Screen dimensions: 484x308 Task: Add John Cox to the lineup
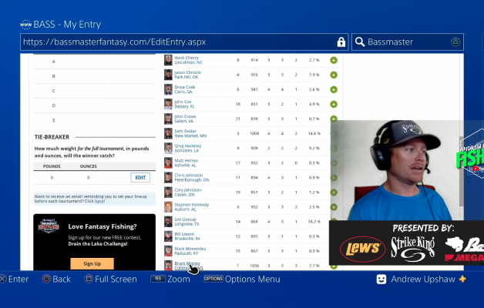(x=334, y=104)
